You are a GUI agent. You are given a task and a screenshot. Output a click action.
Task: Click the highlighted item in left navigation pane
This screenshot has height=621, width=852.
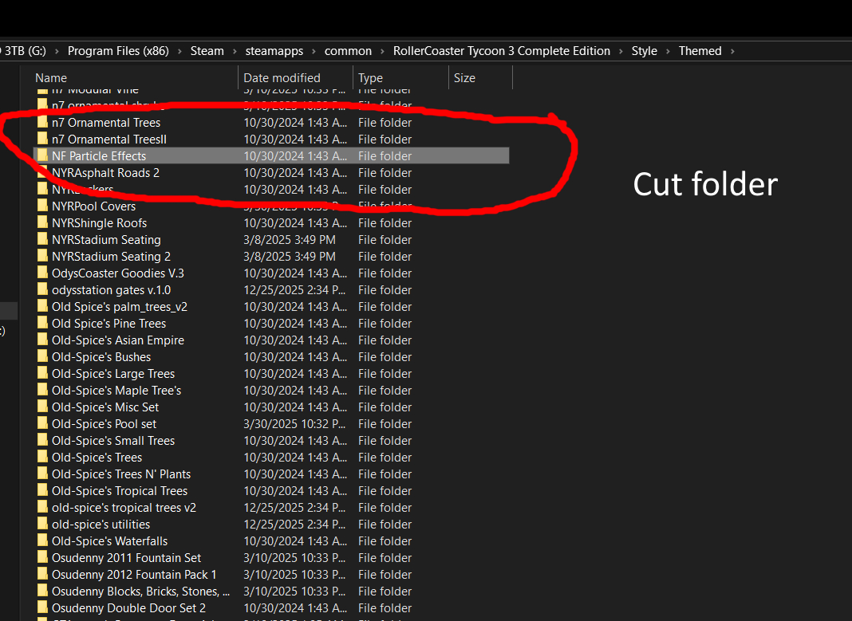point(9,311)
